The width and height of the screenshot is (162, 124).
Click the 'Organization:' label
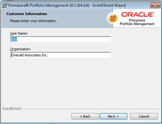click(x=21, y=49)
